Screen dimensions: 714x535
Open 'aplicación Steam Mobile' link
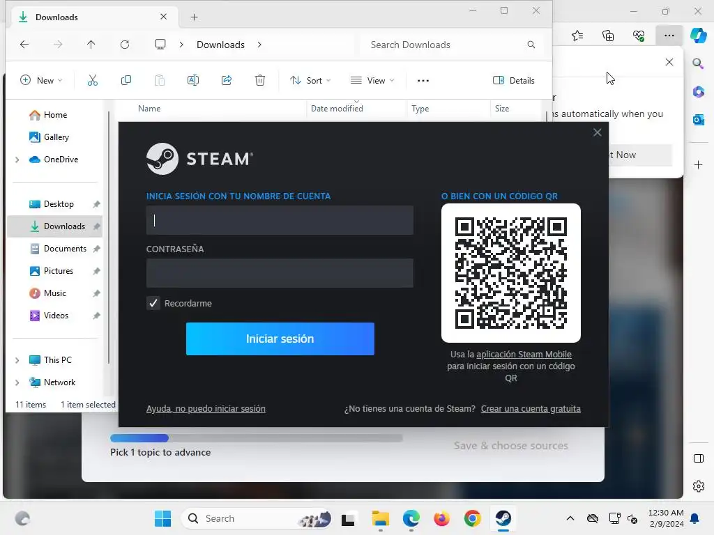pos(524,354)
